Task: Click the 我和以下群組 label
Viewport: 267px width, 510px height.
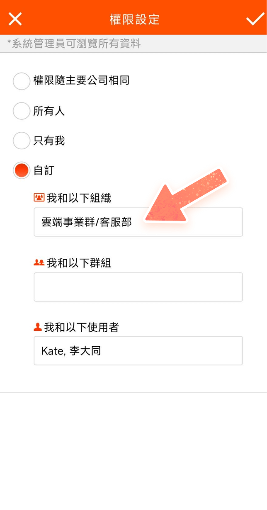Action: click(79, 263)
